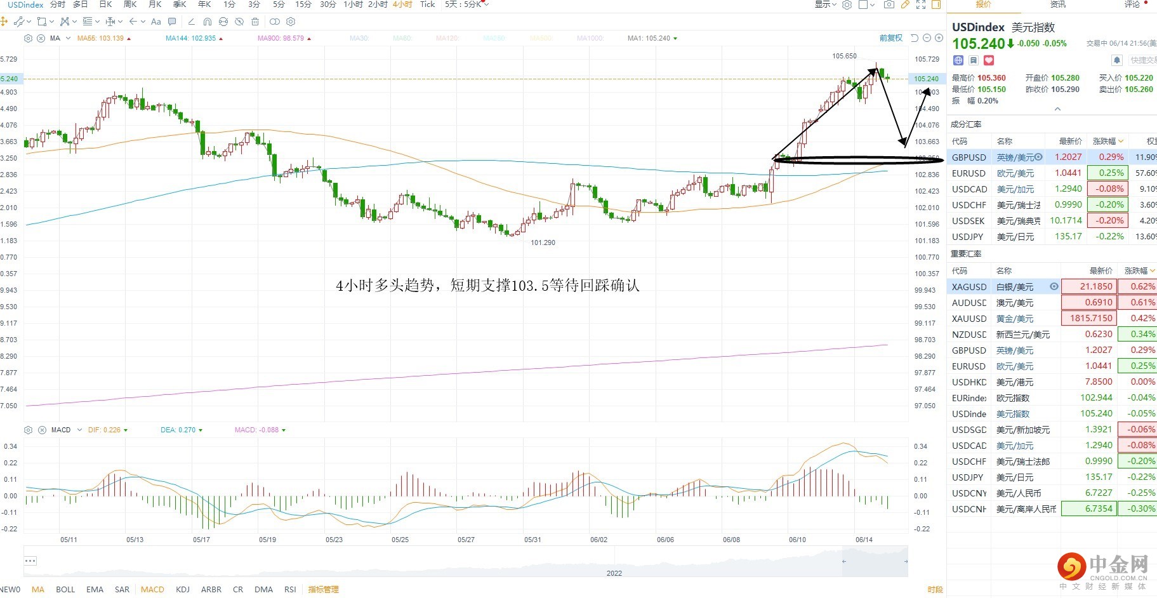Open MACD indicator settings gear
1157x598 pixels.
[28, 430]
